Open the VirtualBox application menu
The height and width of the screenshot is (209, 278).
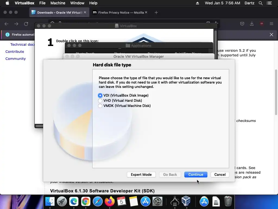(x=24, y=3)
